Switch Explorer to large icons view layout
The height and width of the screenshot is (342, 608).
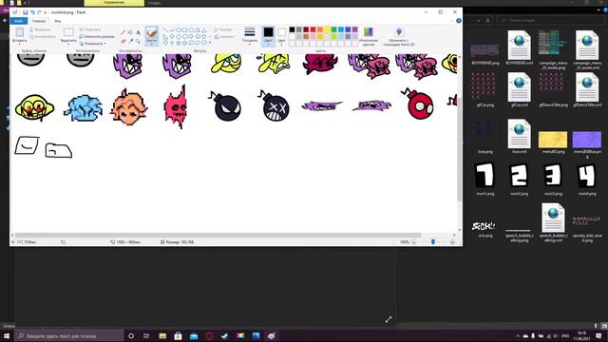(604, 326)
